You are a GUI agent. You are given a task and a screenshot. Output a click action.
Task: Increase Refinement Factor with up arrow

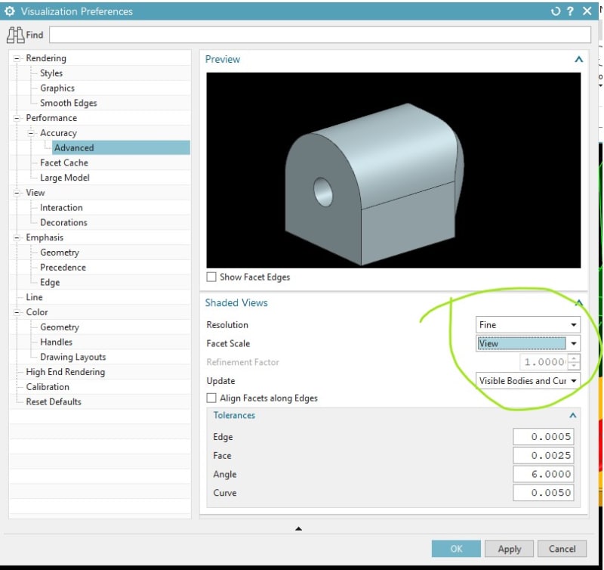point(574,358)
